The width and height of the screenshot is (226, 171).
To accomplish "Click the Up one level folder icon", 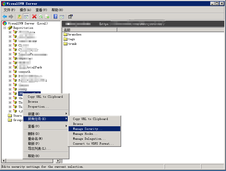I will click(20, 17).
